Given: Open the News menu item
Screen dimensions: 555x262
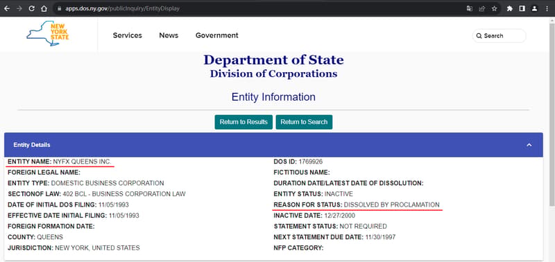Looking at the screenshot, I should click(x=169, y=35).
